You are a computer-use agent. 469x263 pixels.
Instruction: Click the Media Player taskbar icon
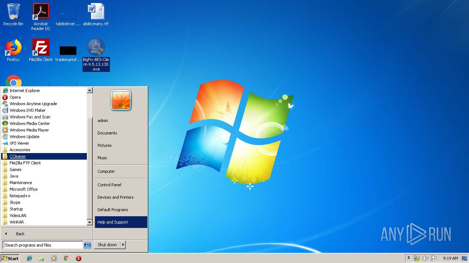pos(54,258)
